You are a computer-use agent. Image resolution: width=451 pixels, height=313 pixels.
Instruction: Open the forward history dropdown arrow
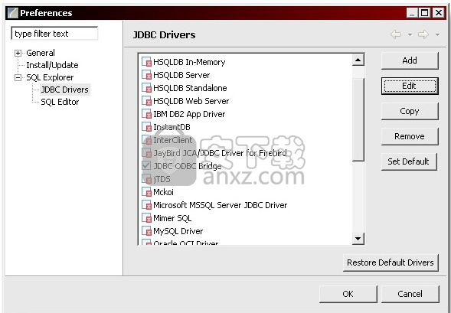[x=437, y=34]
